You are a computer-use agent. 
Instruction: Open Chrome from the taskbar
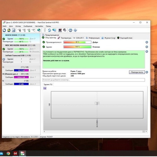pos(8,154)
